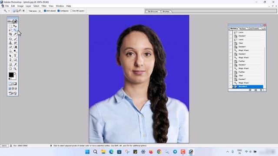278x156 pixels.
Task: Open status bar info options triangle
Action: (x=51, y=146)
